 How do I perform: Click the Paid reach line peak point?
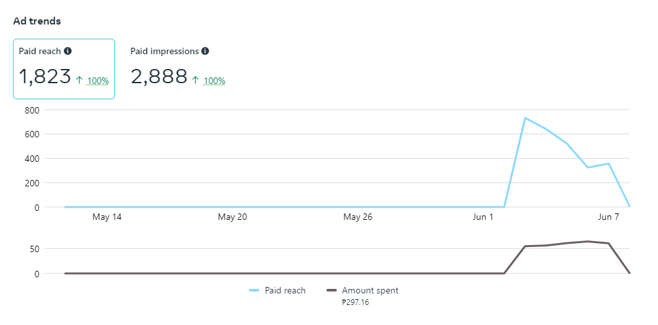525,118
